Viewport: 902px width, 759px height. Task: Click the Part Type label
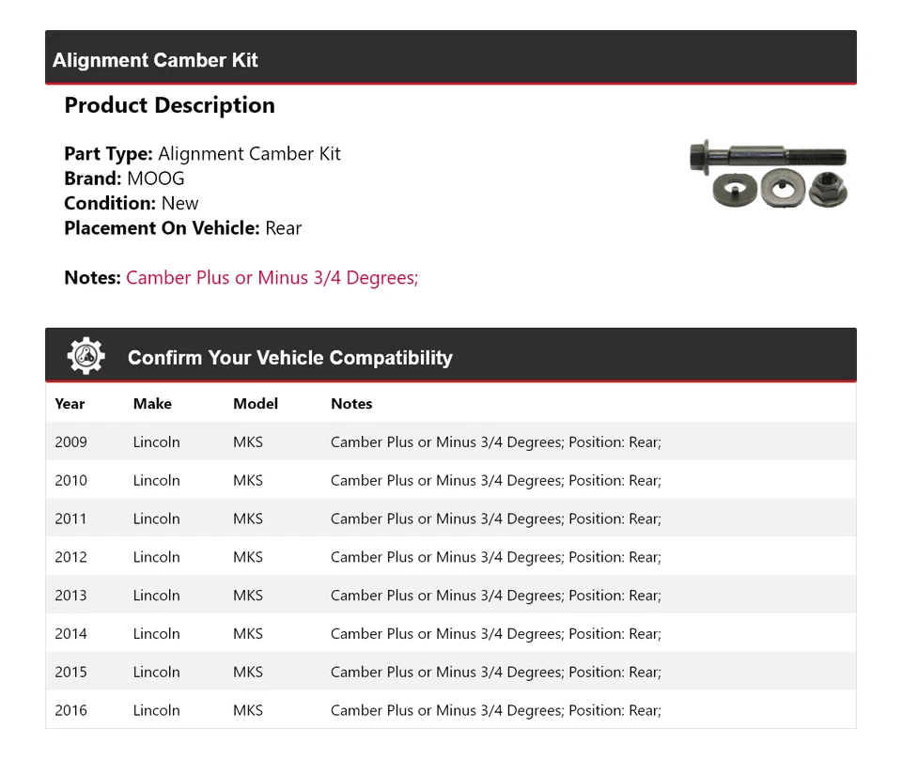pyautogui.click(x=104, y=153)
